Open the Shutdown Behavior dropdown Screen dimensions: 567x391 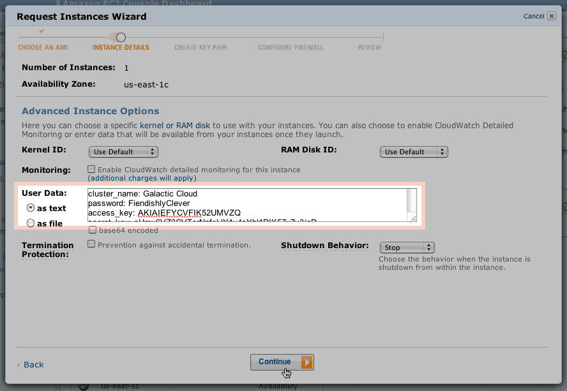(x=407, y=247)
